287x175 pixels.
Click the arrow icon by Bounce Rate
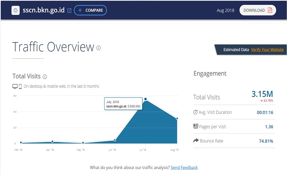(x=196, y=140)
